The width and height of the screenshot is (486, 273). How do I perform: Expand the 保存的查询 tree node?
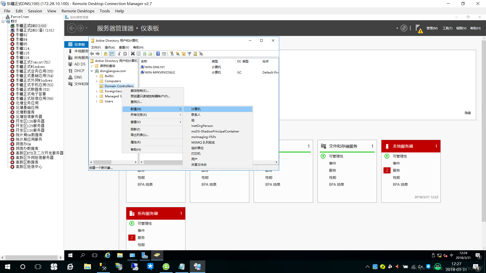[92, 66]
